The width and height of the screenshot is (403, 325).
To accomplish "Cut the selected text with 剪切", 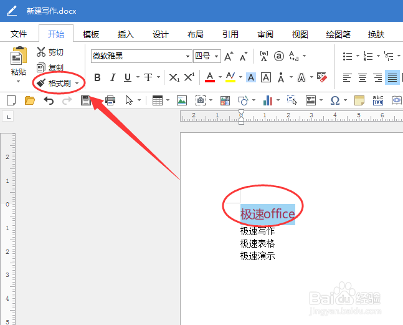I will [x=50, y=52].
